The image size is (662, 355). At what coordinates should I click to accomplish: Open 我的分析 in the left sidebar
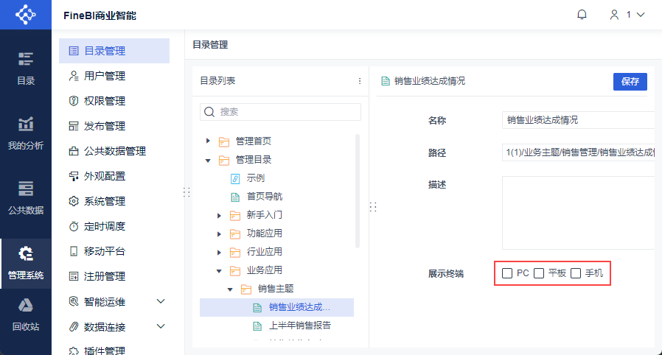(25, 134)
